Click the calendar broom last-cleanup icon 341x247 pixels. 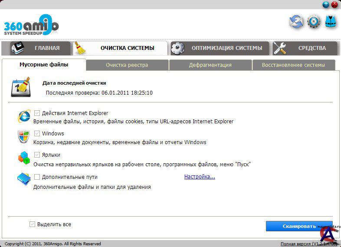[x=20, y=87]
